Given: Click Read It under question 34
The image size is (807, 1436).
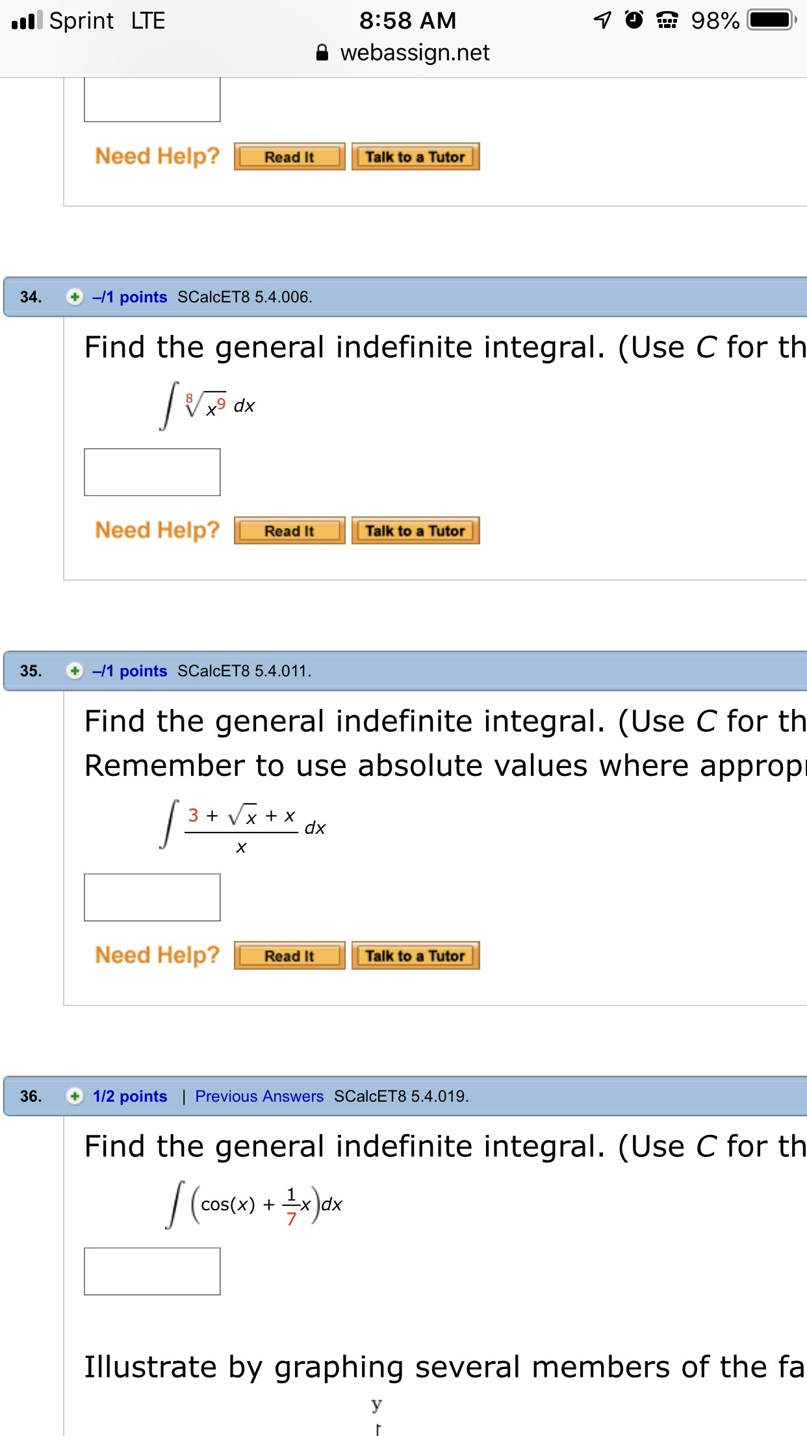Looking at the screenshot, I should pyautogui.click(x=289, y=531).
